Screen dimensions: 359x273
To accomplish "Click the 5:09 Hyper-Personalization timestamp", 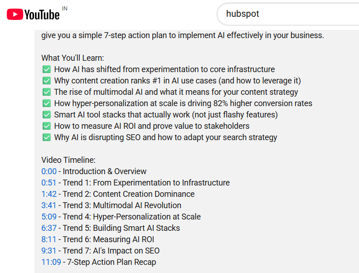I will [49, 217].
